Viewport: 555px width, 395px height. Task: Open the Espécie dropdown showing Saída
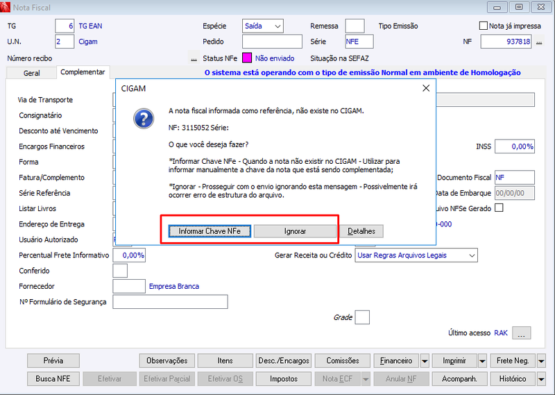point(263,26)
